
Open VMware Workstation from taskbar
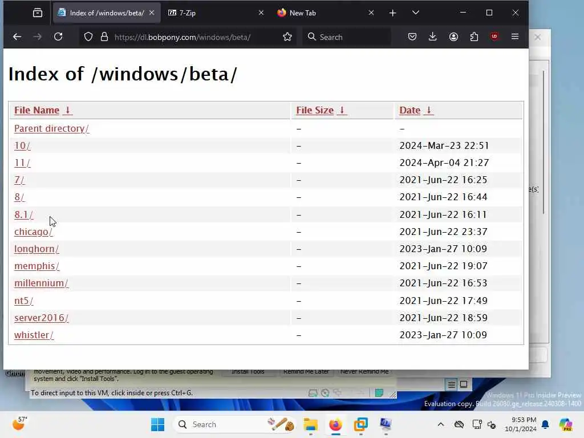tap(360, 424)
